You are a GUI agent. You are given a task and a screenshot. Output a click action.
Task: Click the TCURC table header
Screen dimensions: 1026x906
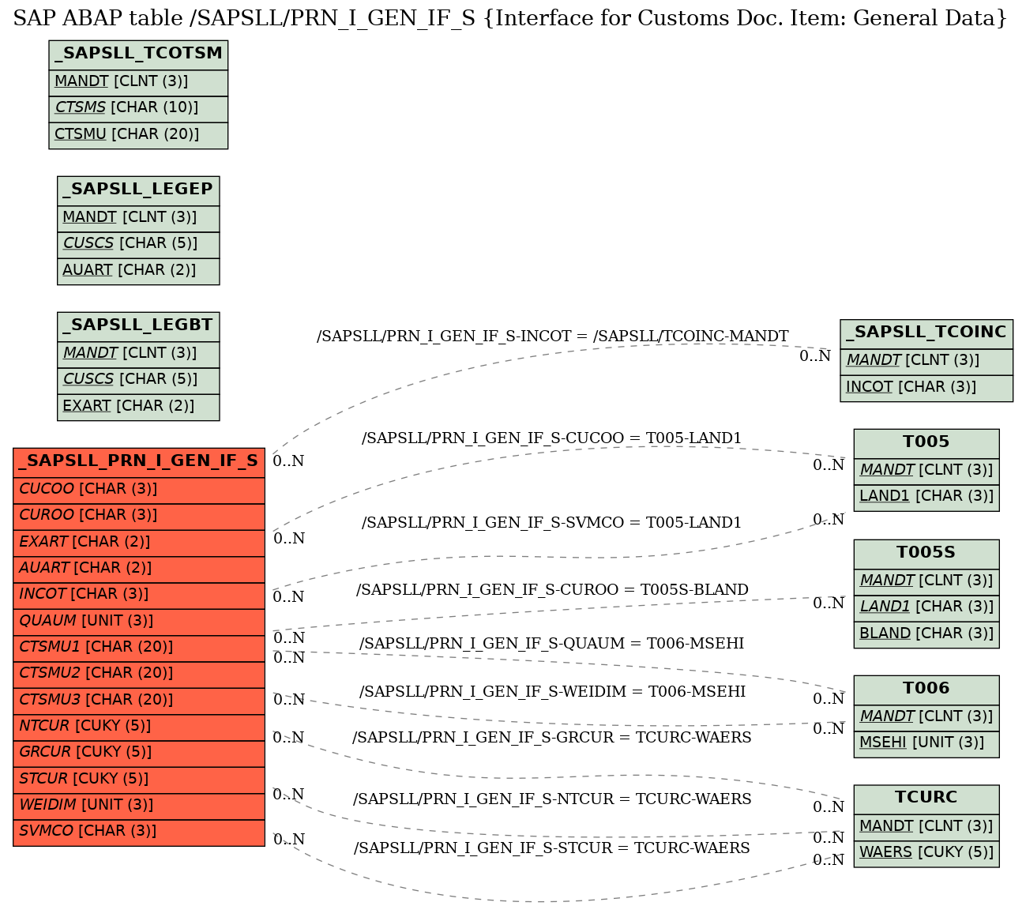tap(926, 799)
